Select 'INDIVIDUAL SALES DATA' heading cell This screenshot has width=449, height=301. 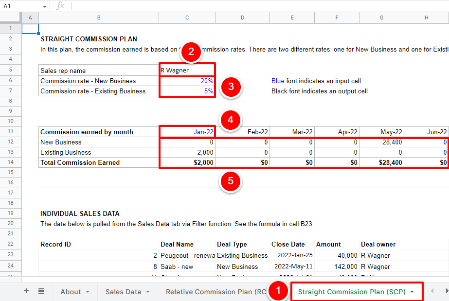coord(99,213)
